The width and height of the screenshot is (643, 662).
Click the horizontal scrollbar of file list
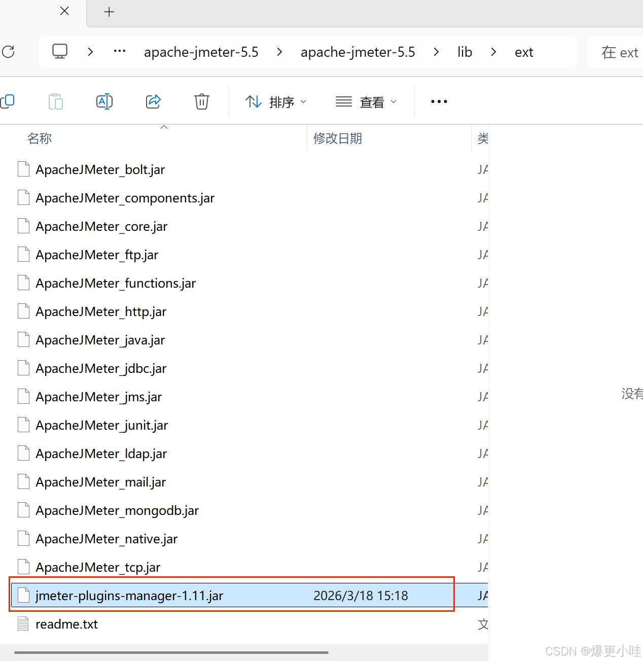[171, 652]
